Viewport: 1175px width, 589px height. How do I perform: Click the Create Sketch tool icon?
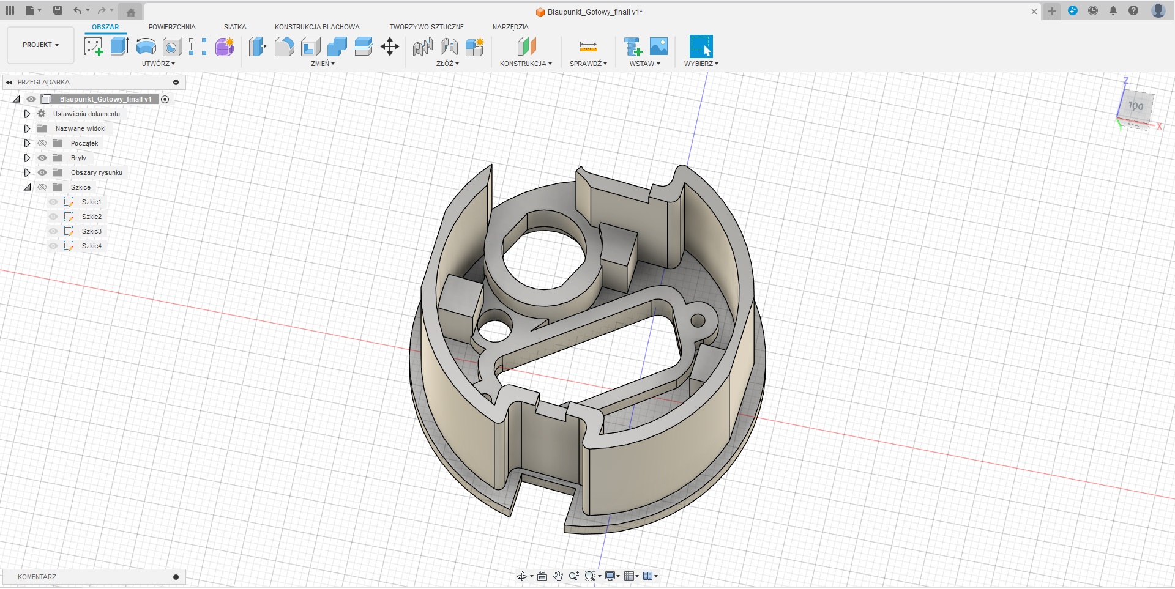(x=93, y=46)
